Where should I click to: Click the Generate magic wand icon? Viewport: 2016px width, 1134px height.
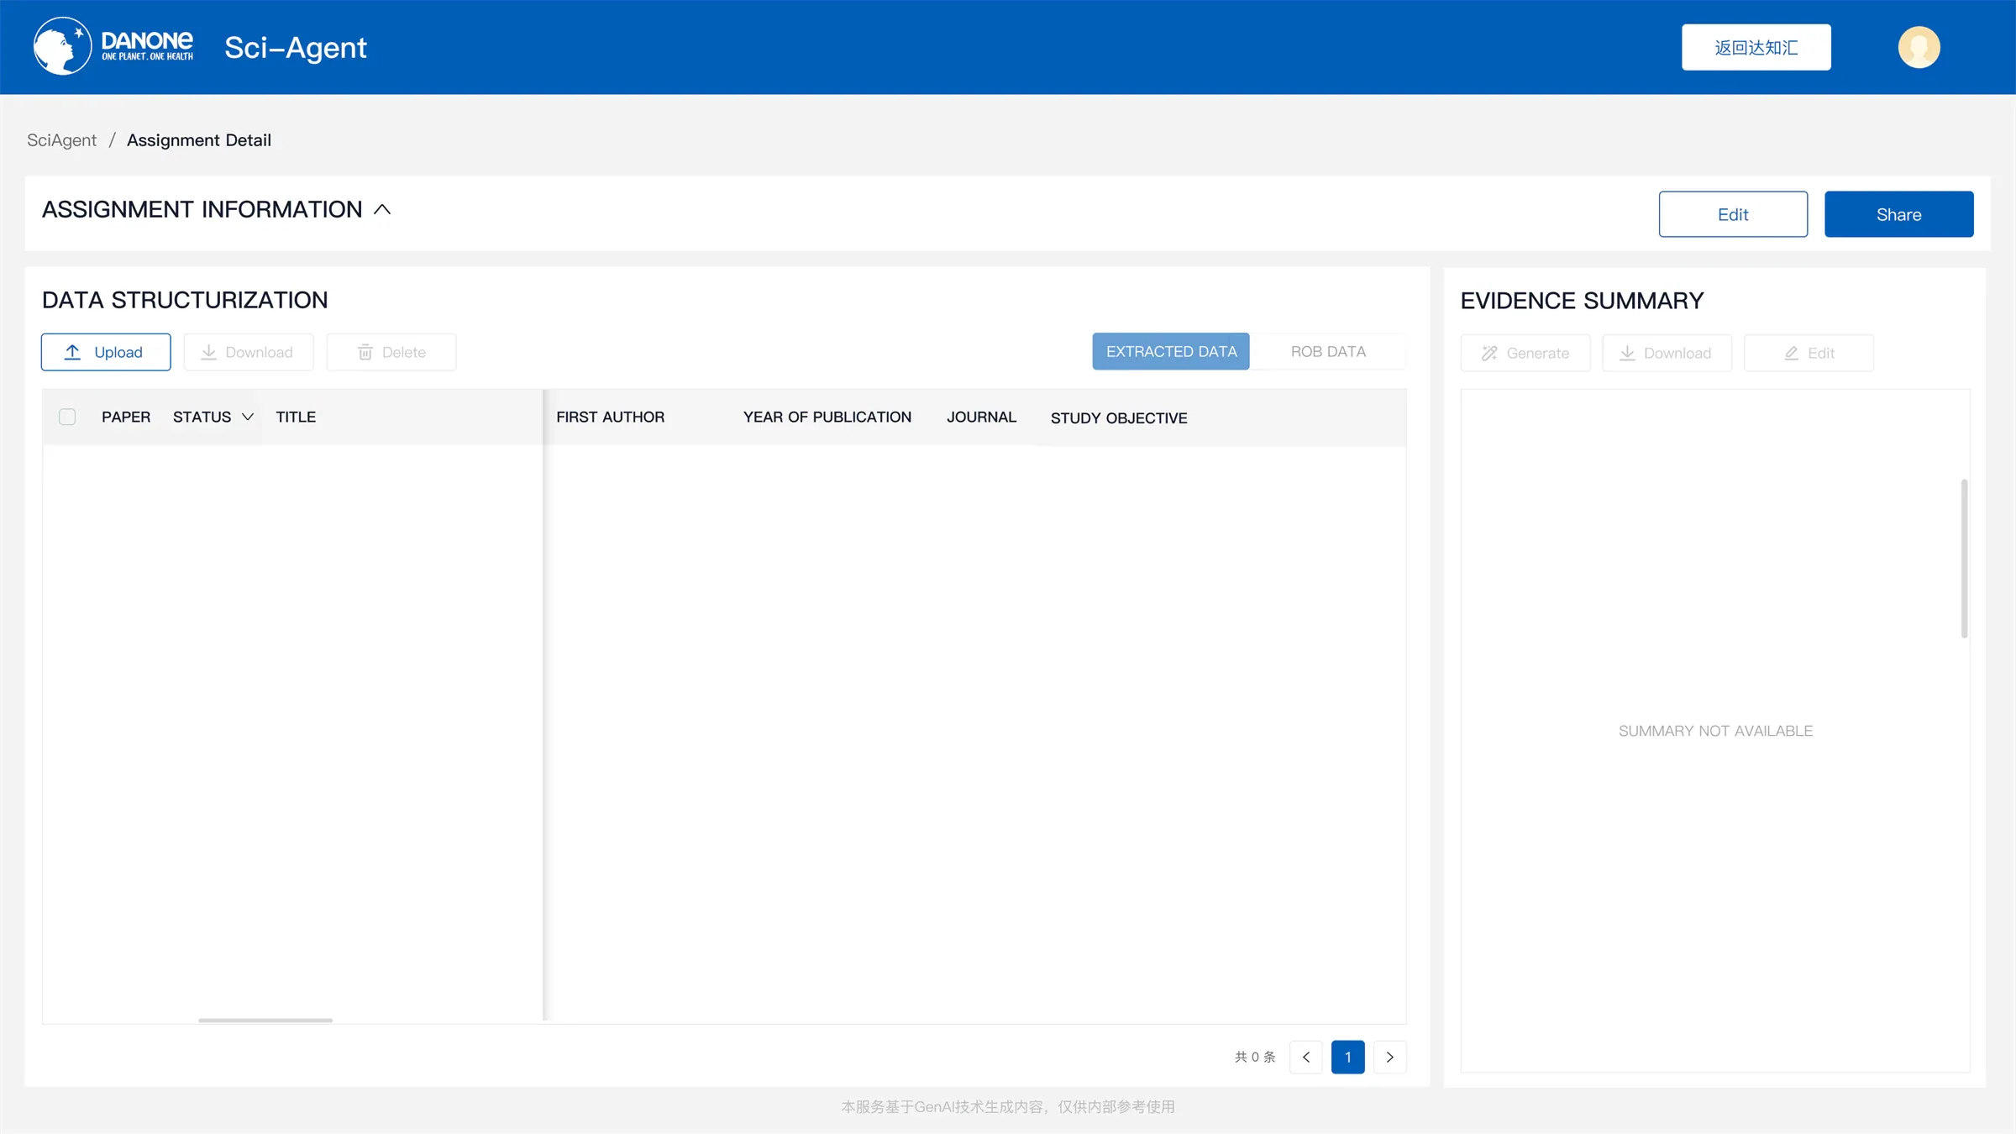pyautogui.click(x=1489, y=353)
